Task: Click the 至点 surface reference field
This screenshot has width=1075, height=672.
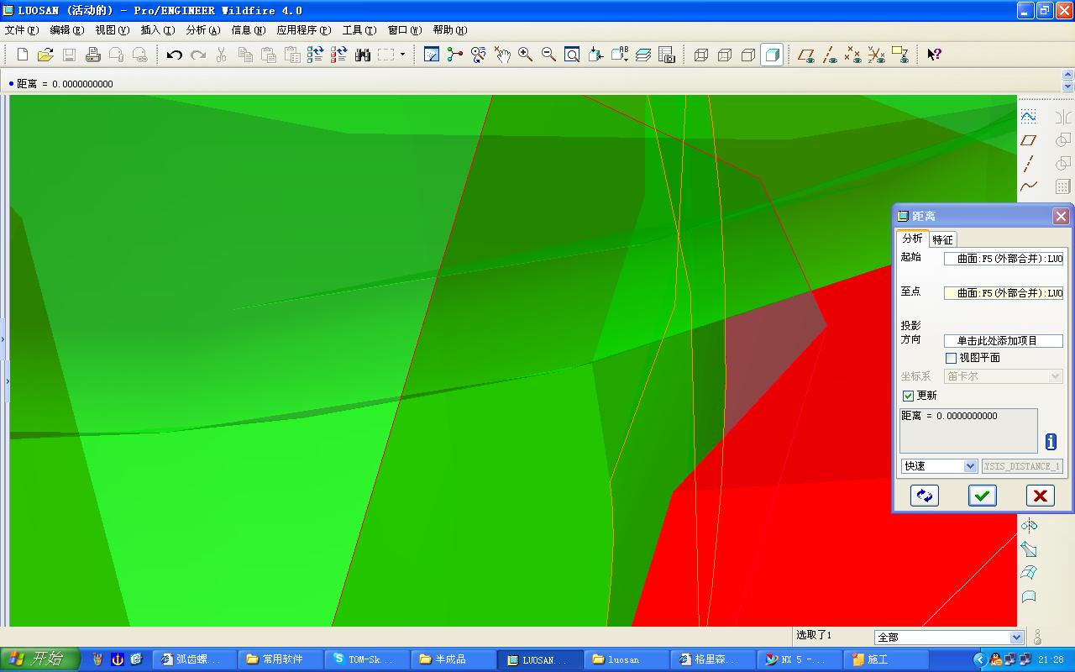Action: [x=1004, y=293]
